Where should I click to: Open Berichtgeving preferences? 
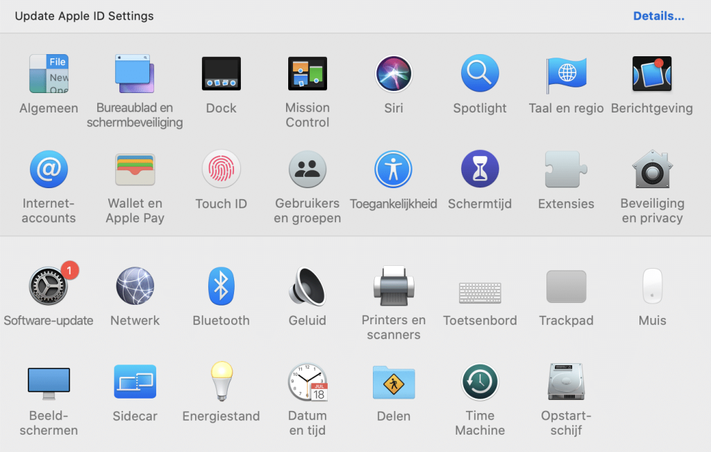click(x=652, y=74)
